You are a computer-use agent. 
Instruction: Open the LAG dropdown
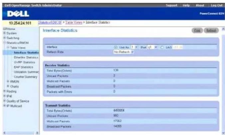pyautogui.click(x=178, y=47)
